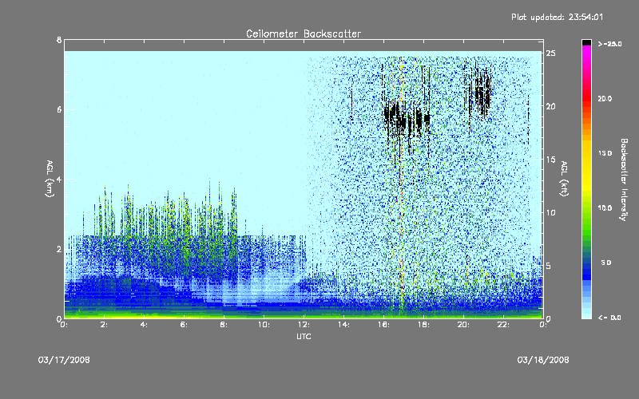The image size is (639, 399).
Task: Click the black cloud cluster near 17 UTC at 6 km
Action: pos(406,118)
